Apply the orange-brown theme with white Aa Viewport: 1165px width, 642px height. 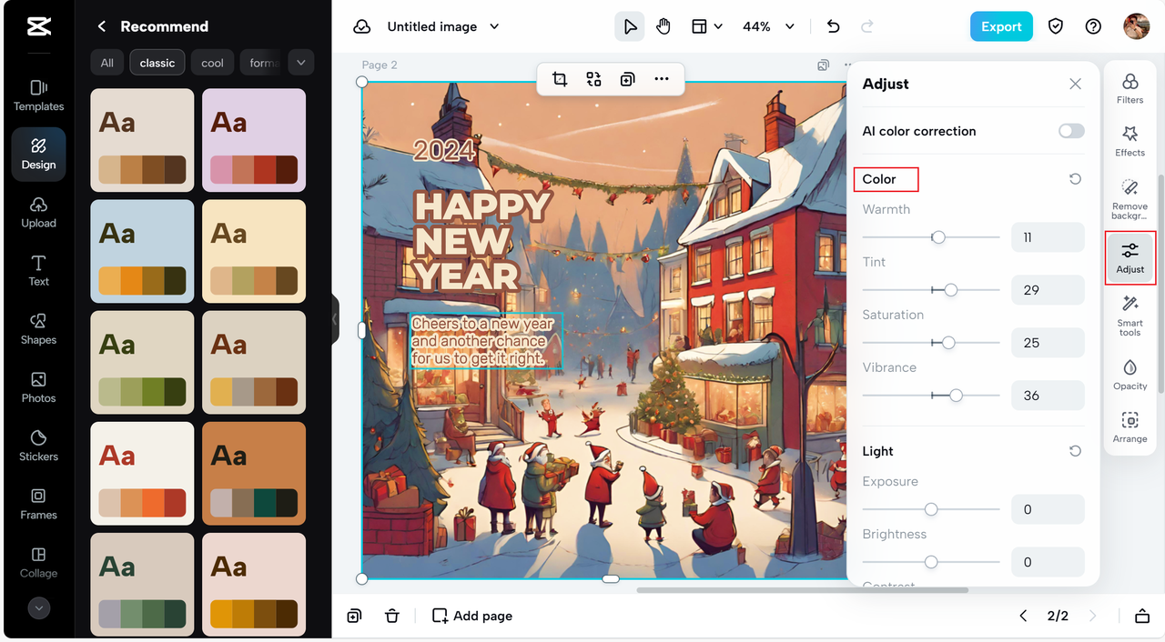pos(254,473)
